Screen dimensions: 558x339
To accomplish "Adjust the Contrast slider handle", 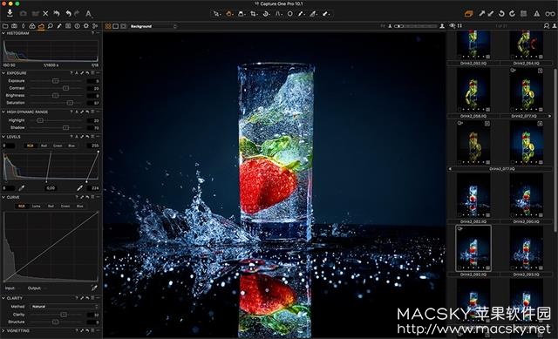I will [65, 88].
